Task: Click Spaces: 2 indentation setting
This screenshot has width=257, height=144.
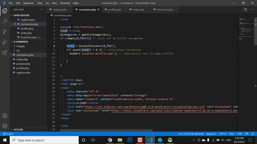Action: pyautogui.click(x=211, y=134)
